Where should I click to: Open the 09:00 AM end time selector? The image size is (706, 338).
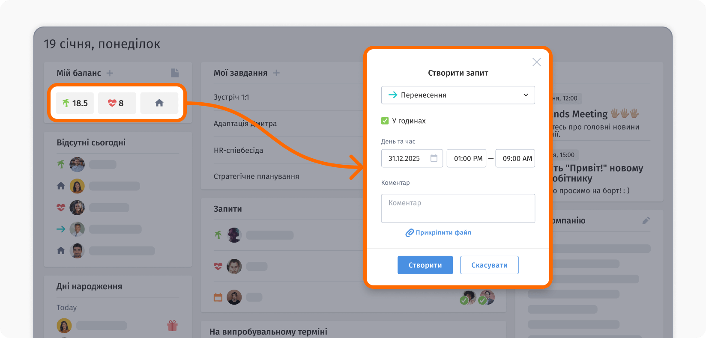pyautogui.click(x=515, y=158)
